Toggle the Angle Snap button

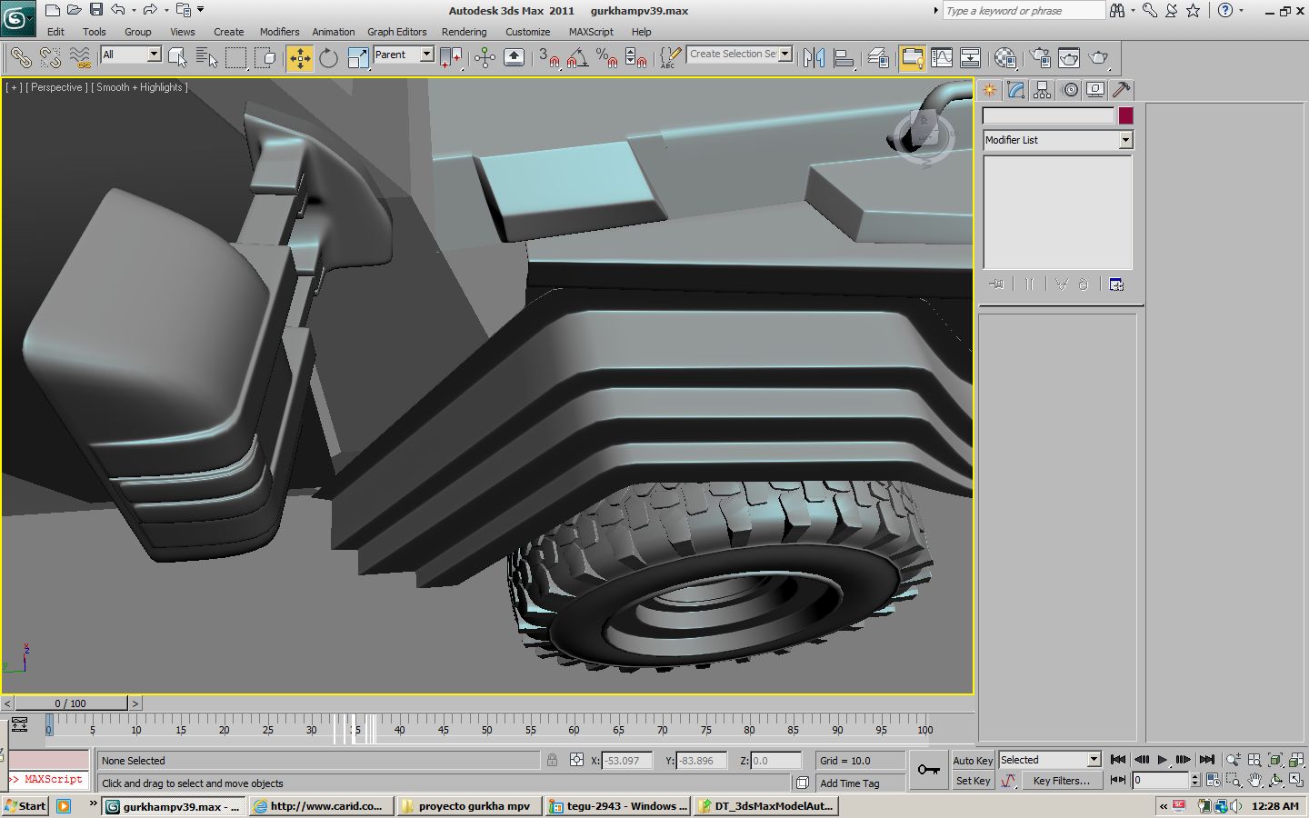[x=576, y=58]
